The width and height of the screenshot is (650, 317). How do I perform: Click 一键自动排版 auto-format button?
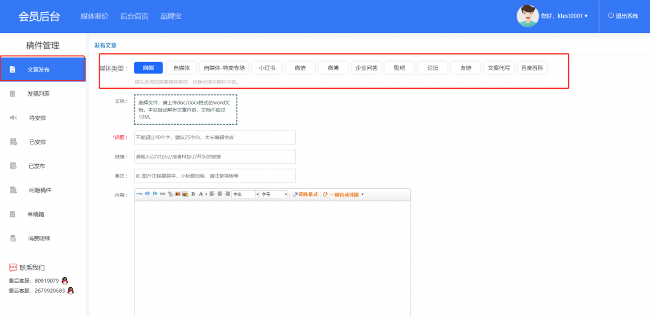(x=341, y=194)
